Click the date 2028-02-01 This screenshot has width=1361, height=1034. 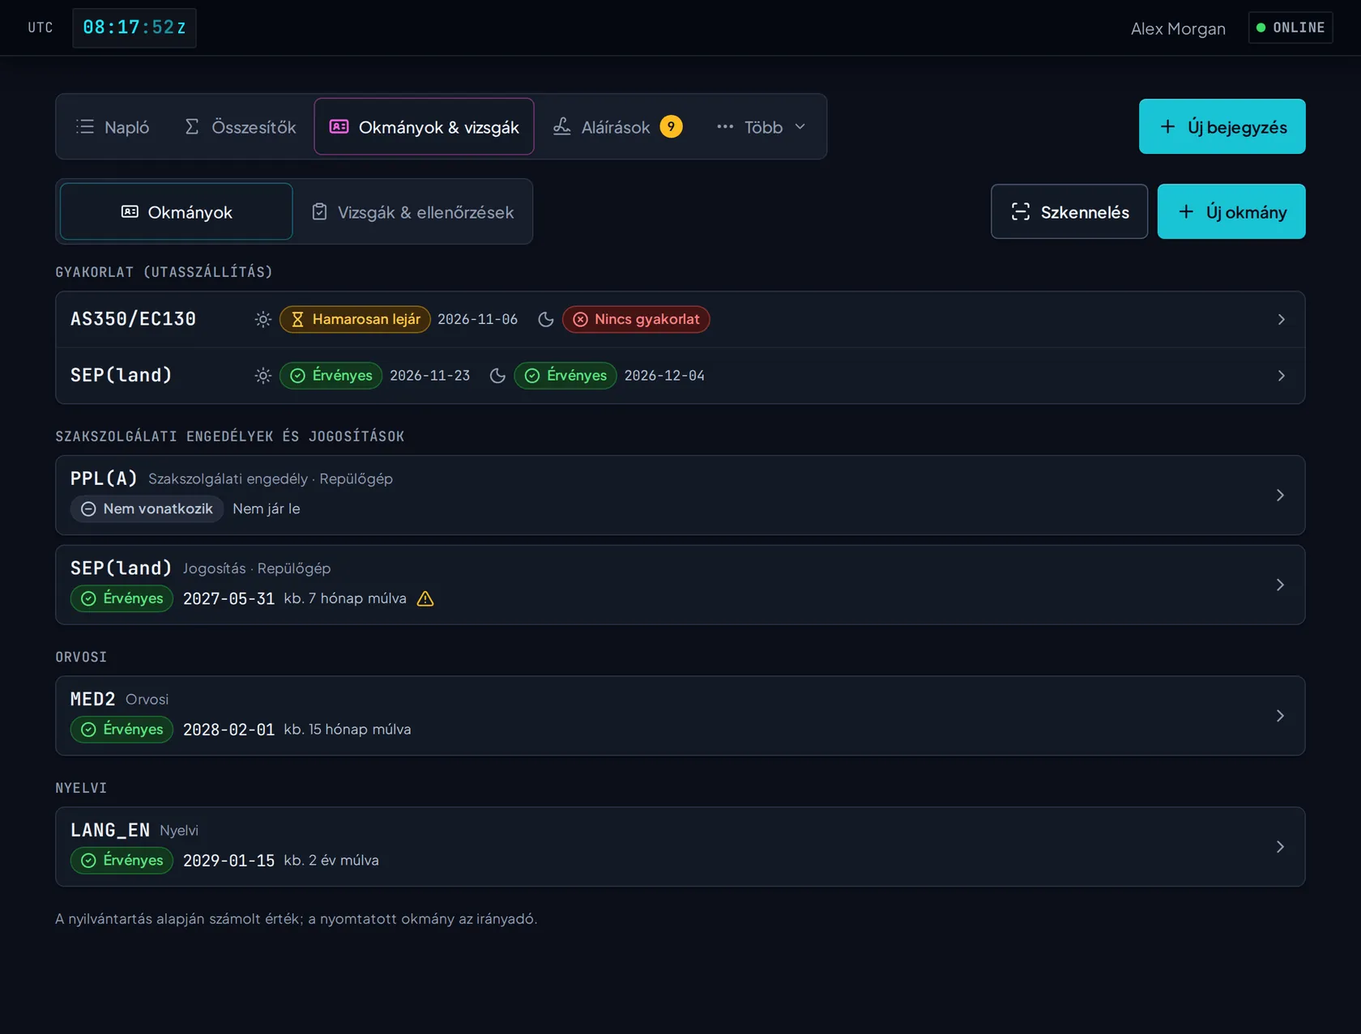pyautogui.click(x=228, y=730)
